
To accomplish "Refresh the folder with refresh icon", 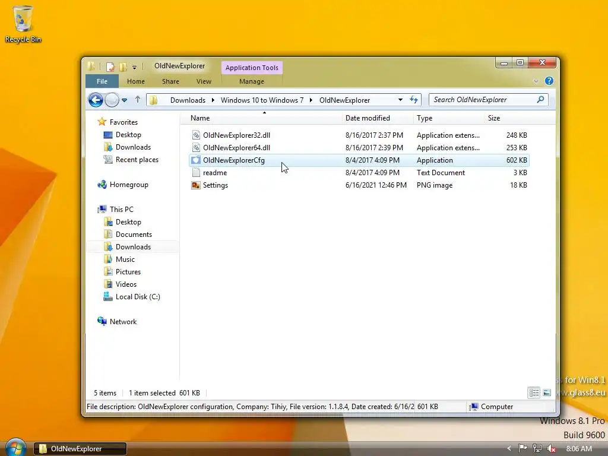I will (414, 100).
